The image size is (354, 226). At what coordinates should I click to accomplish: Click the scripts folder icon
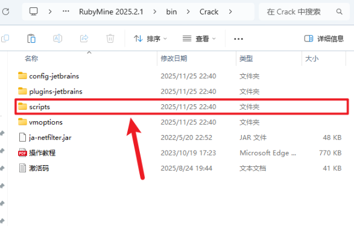pyautogui.click(x=22, y=106)
